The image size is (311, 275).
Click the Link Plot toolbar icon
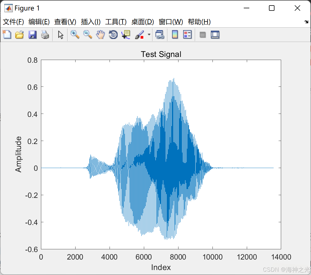pos(160,35)
